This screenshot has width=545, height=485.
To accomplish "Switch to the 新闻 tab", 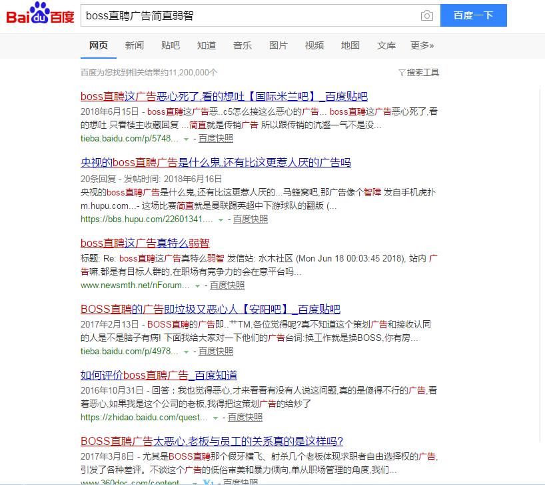I will point(135,45).
